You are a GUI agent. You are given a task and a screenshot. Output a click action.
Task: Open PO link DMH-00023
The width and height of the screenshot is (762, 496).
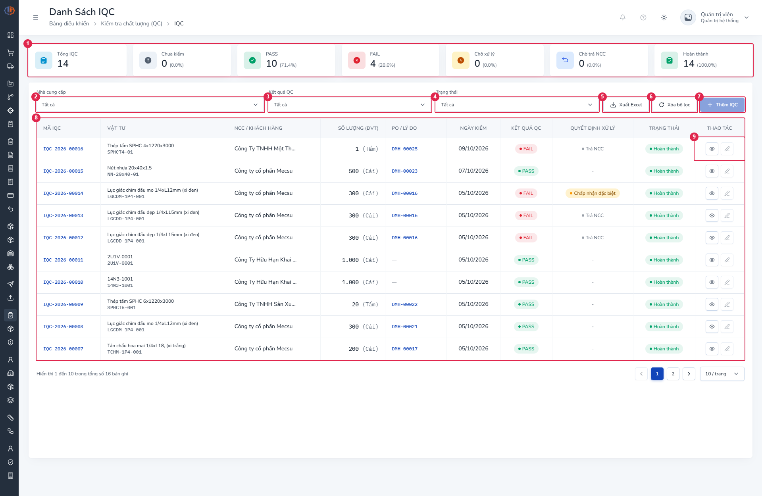(x=404, y=171)
